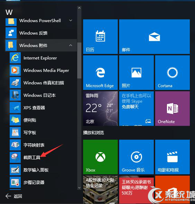Click the app list scroll-up arrow
195x204 pixels.
(x=79, y=8)
